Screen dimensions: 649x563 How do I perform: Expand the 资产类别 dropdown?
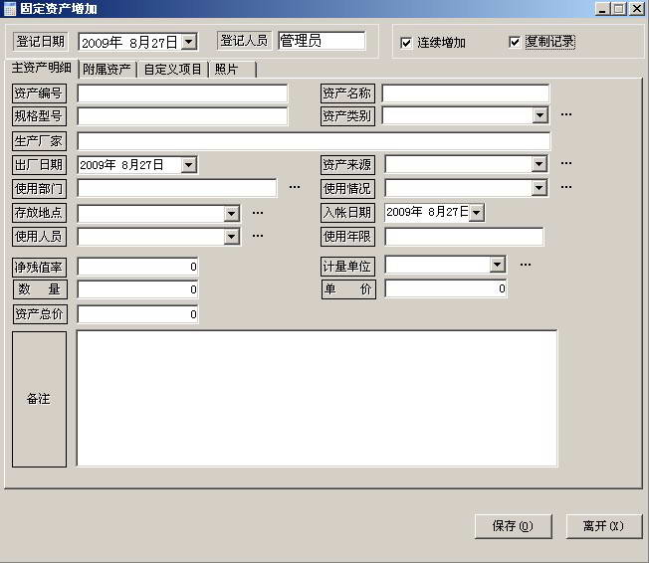[x=540, y=115]
